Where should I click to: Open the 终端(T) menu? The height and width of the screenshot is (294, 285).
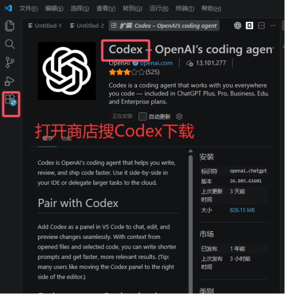(x=185, y=8)
